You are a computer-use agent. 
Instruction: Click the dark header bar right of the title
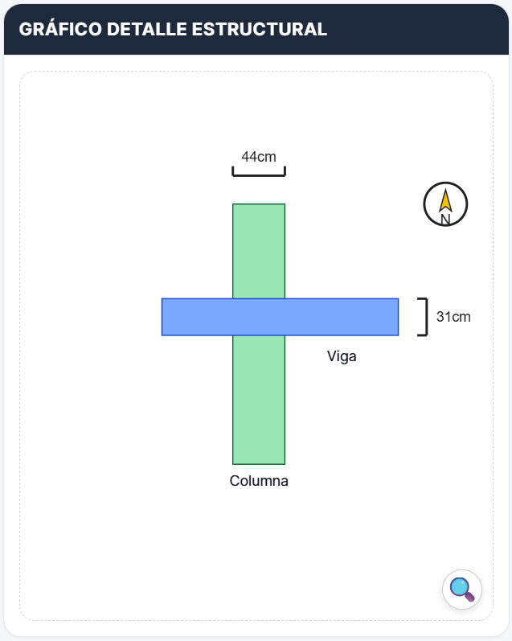(418, 29)
